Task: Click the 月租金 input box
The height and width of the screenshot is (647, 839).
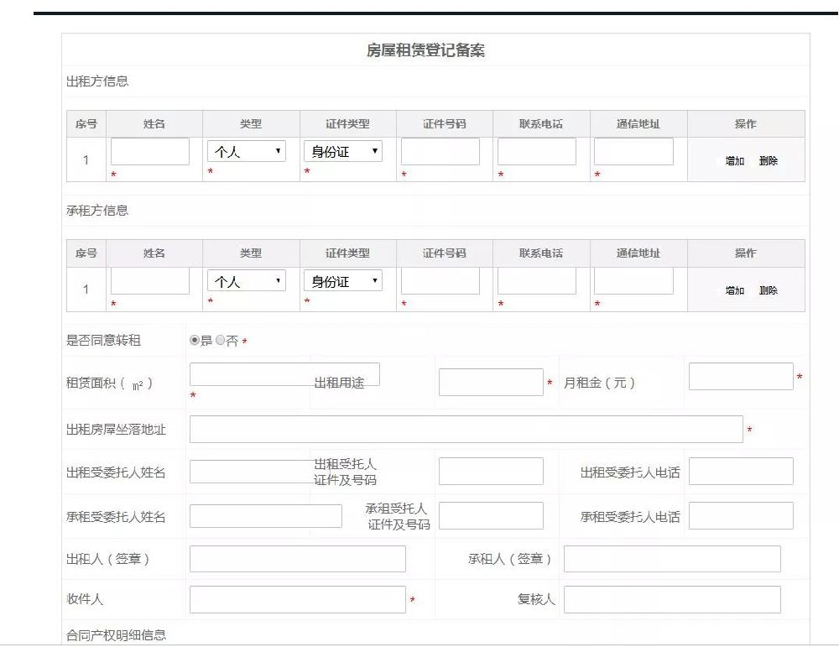Action: point(741,375)
